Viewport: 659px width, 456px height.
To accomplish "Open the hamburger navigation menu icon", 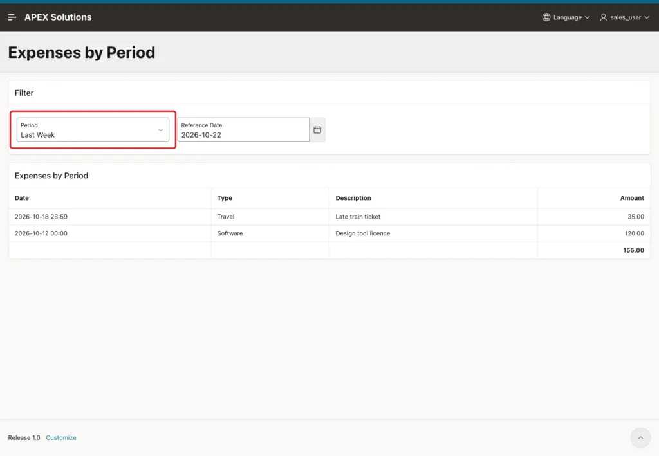I will (12, 17).
